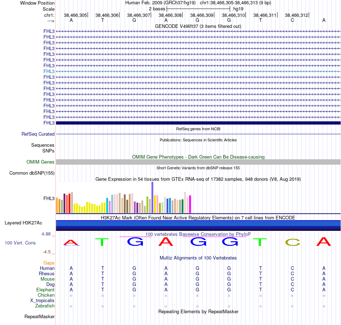Screen dimensions: 341x325
Task: Open 'Multiz Alignments of 100 Vertebrates' title
Action: [198, 258]
